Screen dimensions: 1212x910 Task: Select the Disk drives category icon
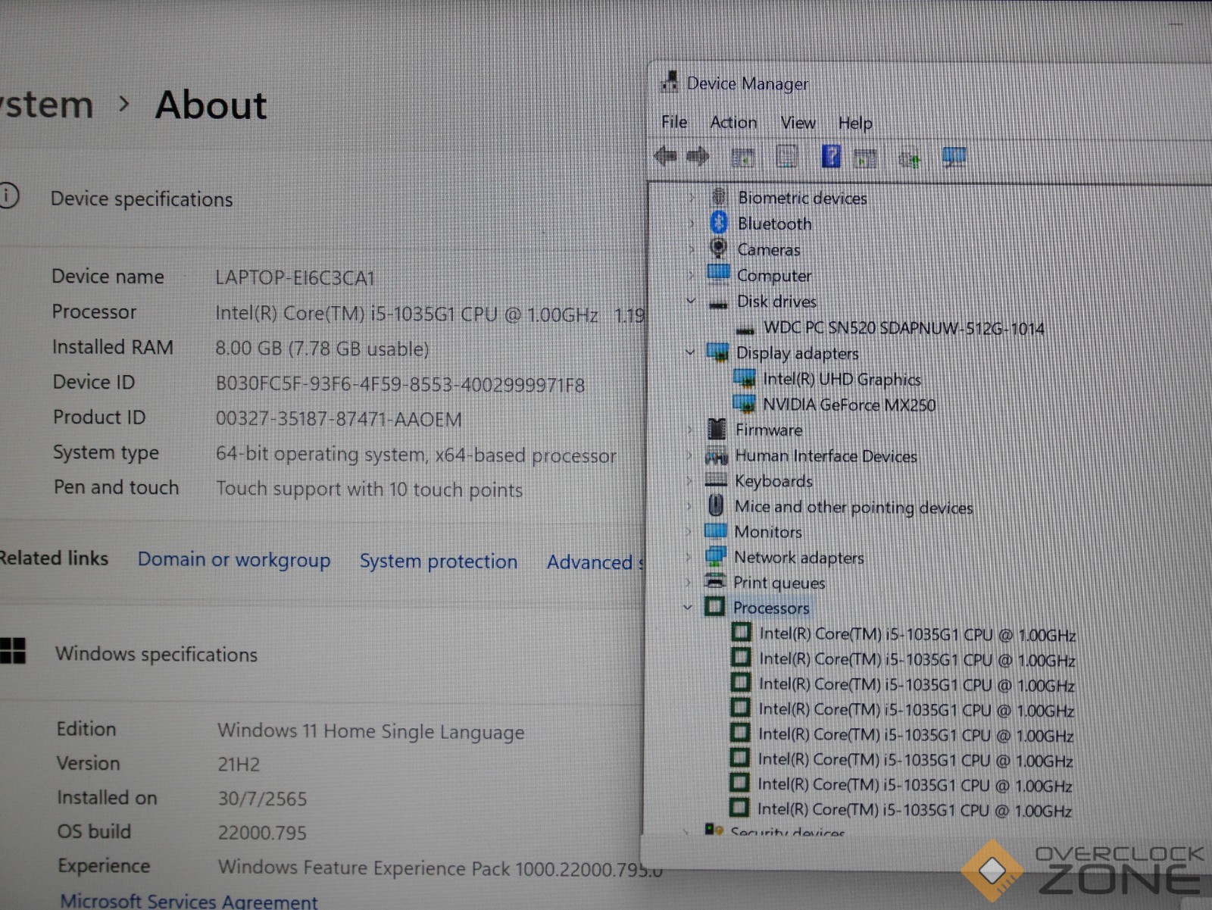[718, 303]
